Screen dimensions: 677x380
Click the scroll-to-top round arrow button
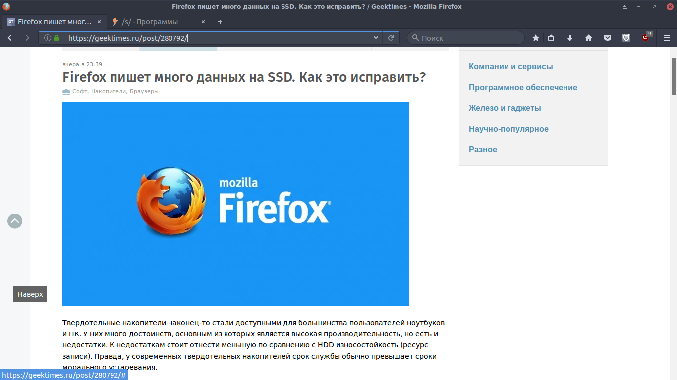[x=15, y=221]
